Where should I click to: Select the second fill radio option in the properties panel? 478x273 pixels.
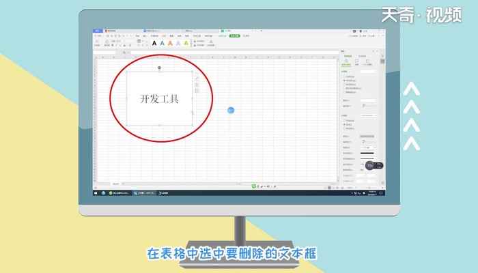point(343,81)
